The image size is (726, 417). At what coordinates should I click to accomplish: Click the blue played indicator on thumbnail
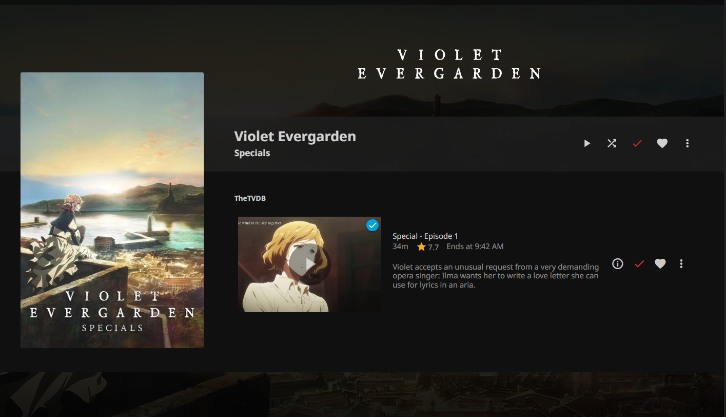[372, 225]
